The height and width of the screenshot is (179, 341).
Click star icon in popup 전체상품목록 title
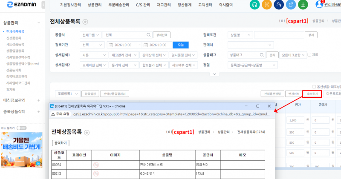(x=87, y=132)
